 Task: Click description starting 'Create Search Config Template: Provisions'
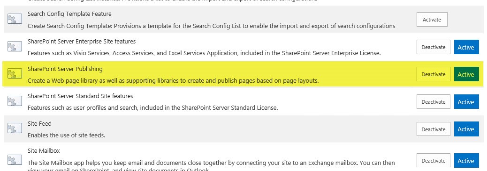pyautogui.click(x=212, y=26)
